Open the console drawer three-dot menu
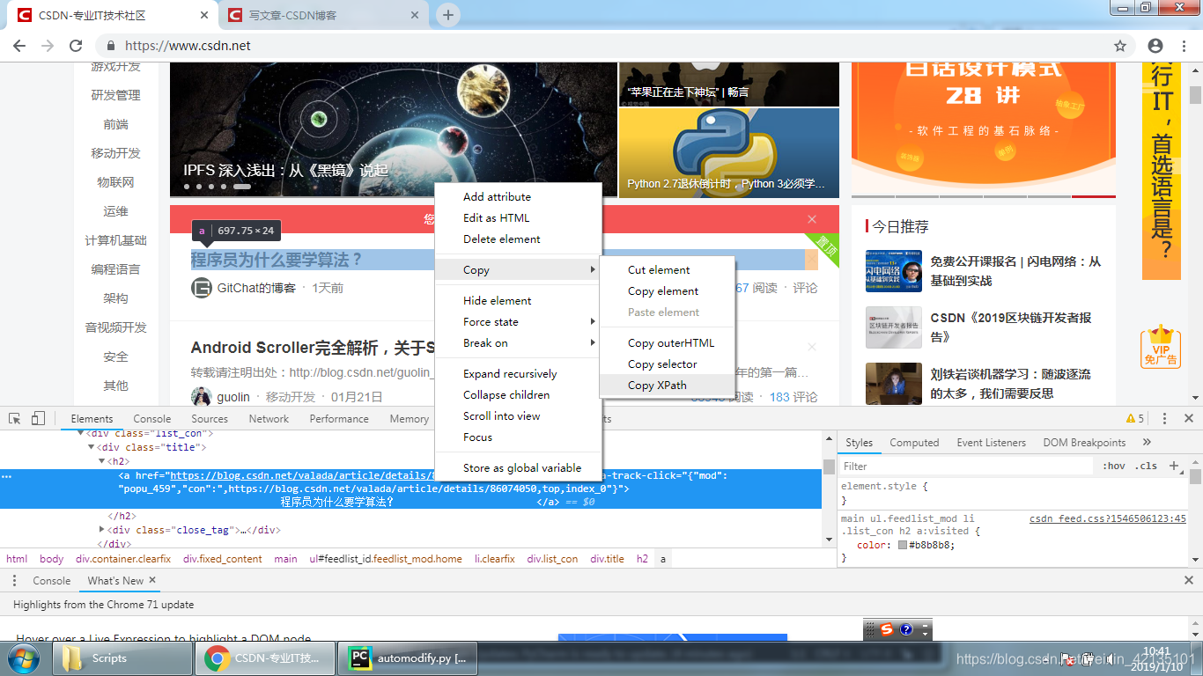Screen dimensions: 1203x676 coord(14,580)
